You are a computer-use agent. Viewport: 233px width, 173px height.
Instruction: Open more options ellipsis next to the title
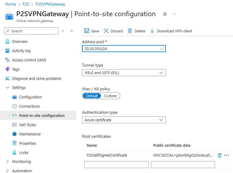click(174, 14)
